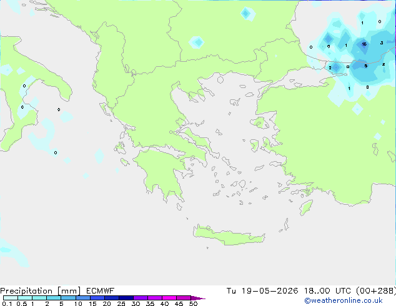Select the legend swatch between 5 and 10
The image size is (396, 306).
(x=68, y=298)
